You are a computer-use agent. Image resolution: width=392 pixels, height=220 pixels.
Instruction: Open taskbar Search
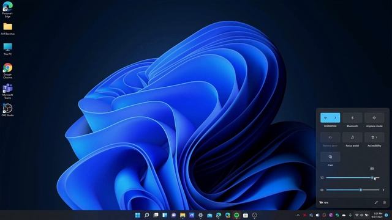point(147,215)
